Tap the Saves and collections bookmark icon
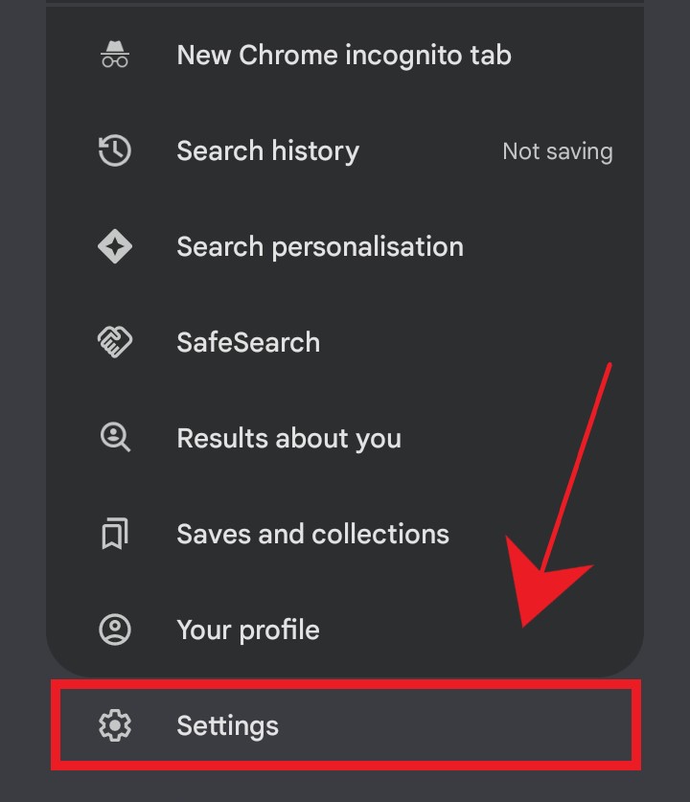Viewport: 690px width, 802px height. pyautogui.click(x=115, y=534)
